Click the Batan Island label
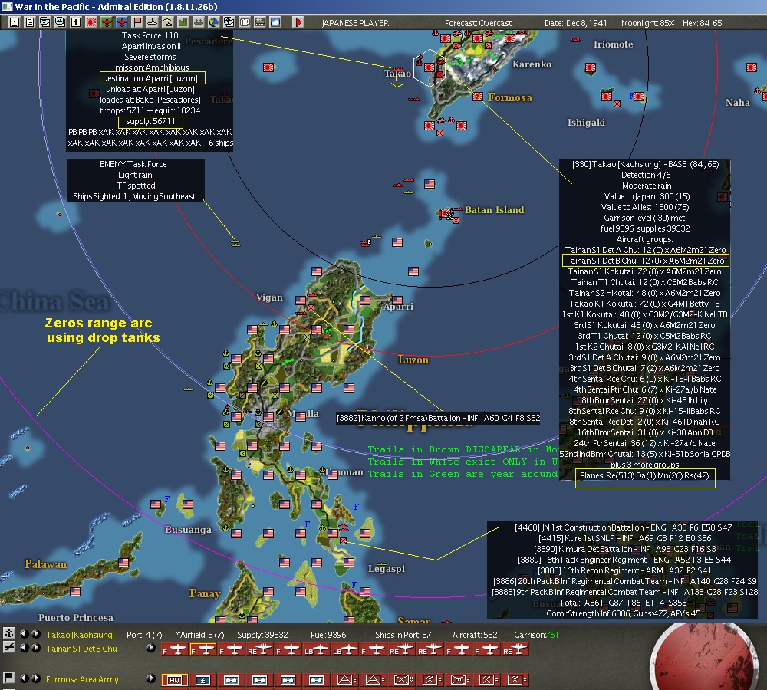Screen dimensions: 767x690 coord(494,210)
